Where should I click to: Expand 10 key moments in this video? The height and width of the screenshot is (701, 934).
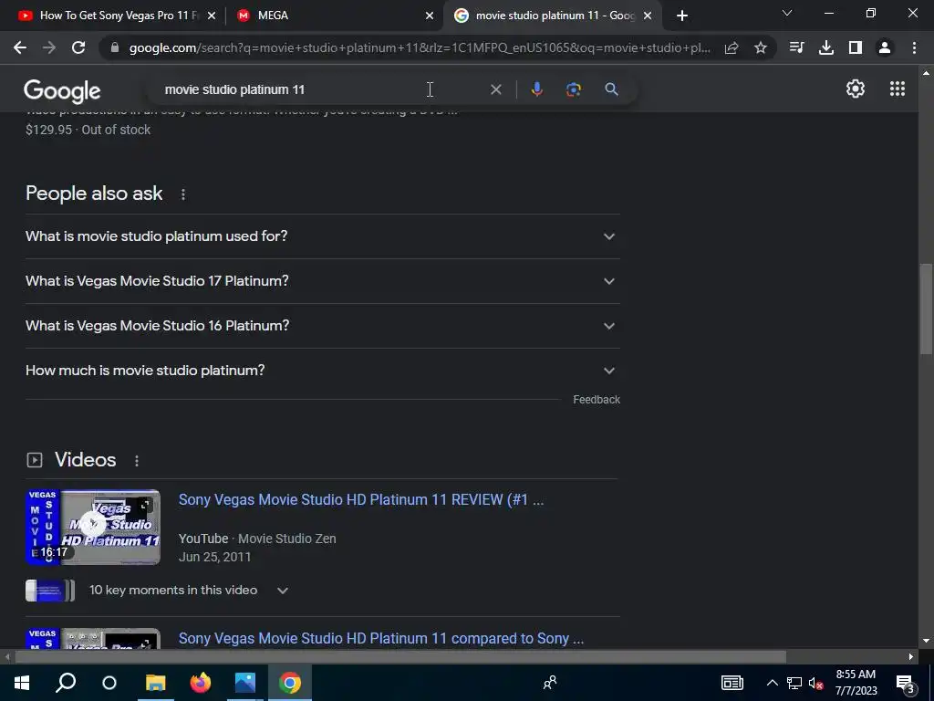(188, 591)
